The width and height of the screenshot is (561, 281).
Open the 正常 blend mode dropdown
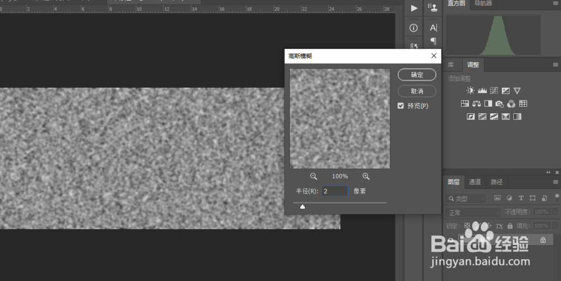coord(473,213)
